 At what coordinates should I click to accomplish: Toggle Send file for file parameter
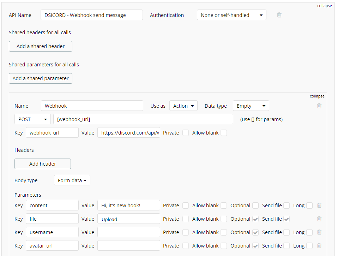(x=287, y=219)
